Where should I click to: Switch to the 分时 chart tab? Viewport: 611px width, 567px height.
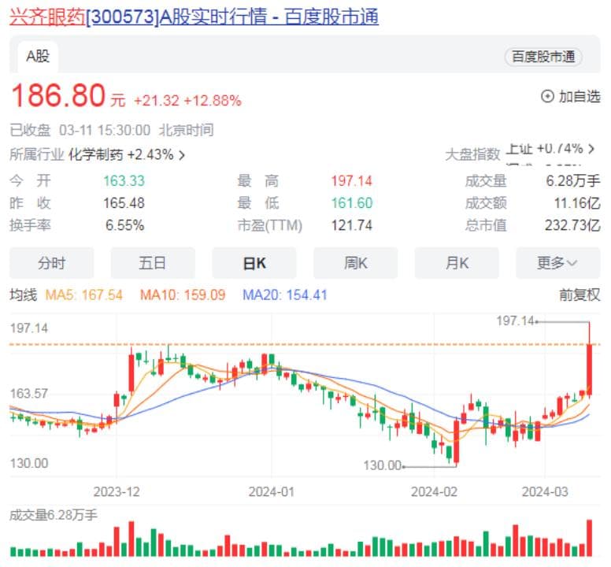(51, 263)
